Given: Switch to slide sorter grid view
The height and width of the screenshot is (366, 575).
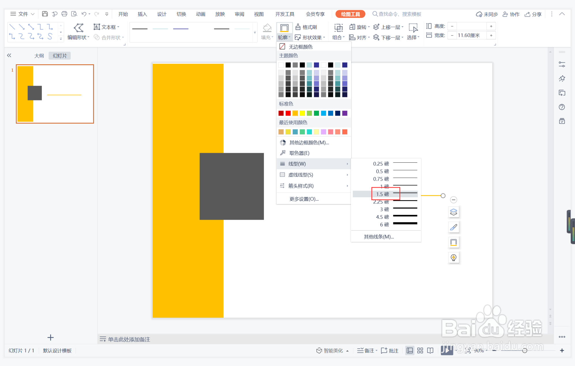Looking at the screenshot, I should coord(420,350).
